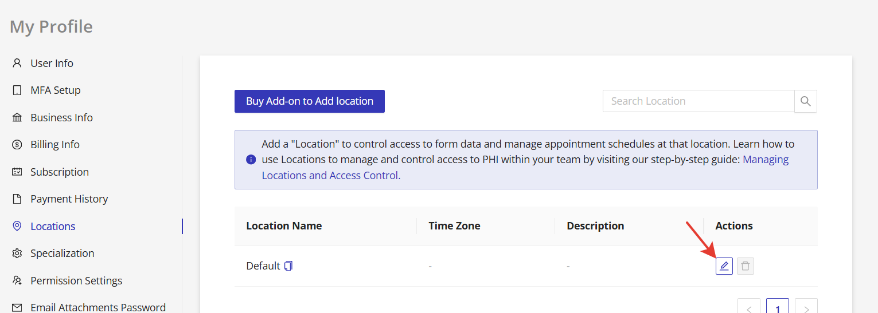Follow Managing Locations and Access Control link

(330, 176)
